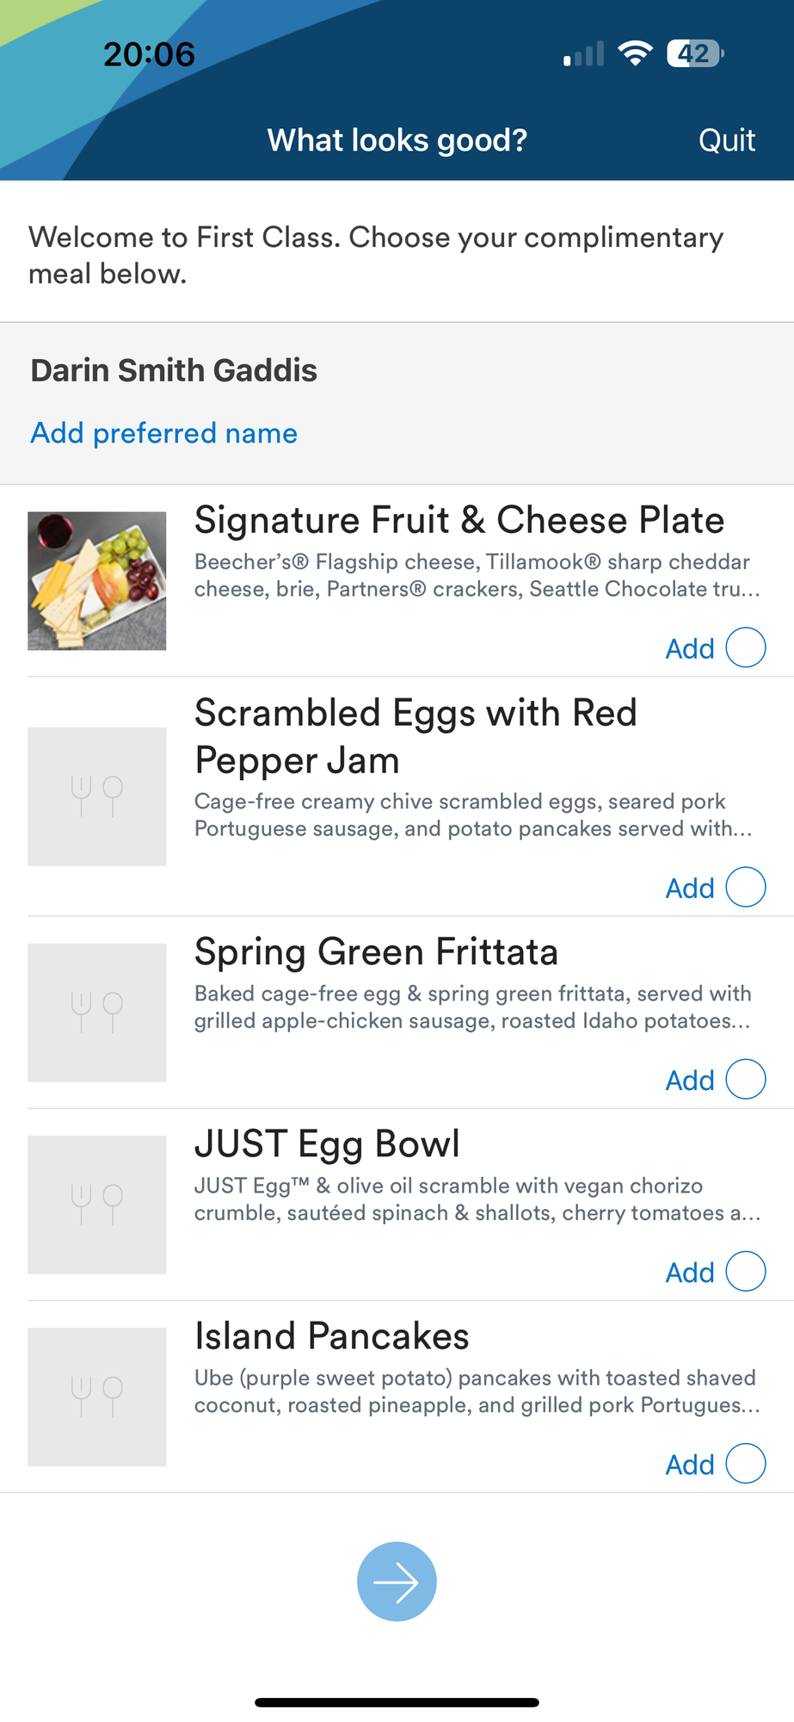
Task: Expand the truncated Signature Fruit & Cheese description
Action: tap(477, 575)
